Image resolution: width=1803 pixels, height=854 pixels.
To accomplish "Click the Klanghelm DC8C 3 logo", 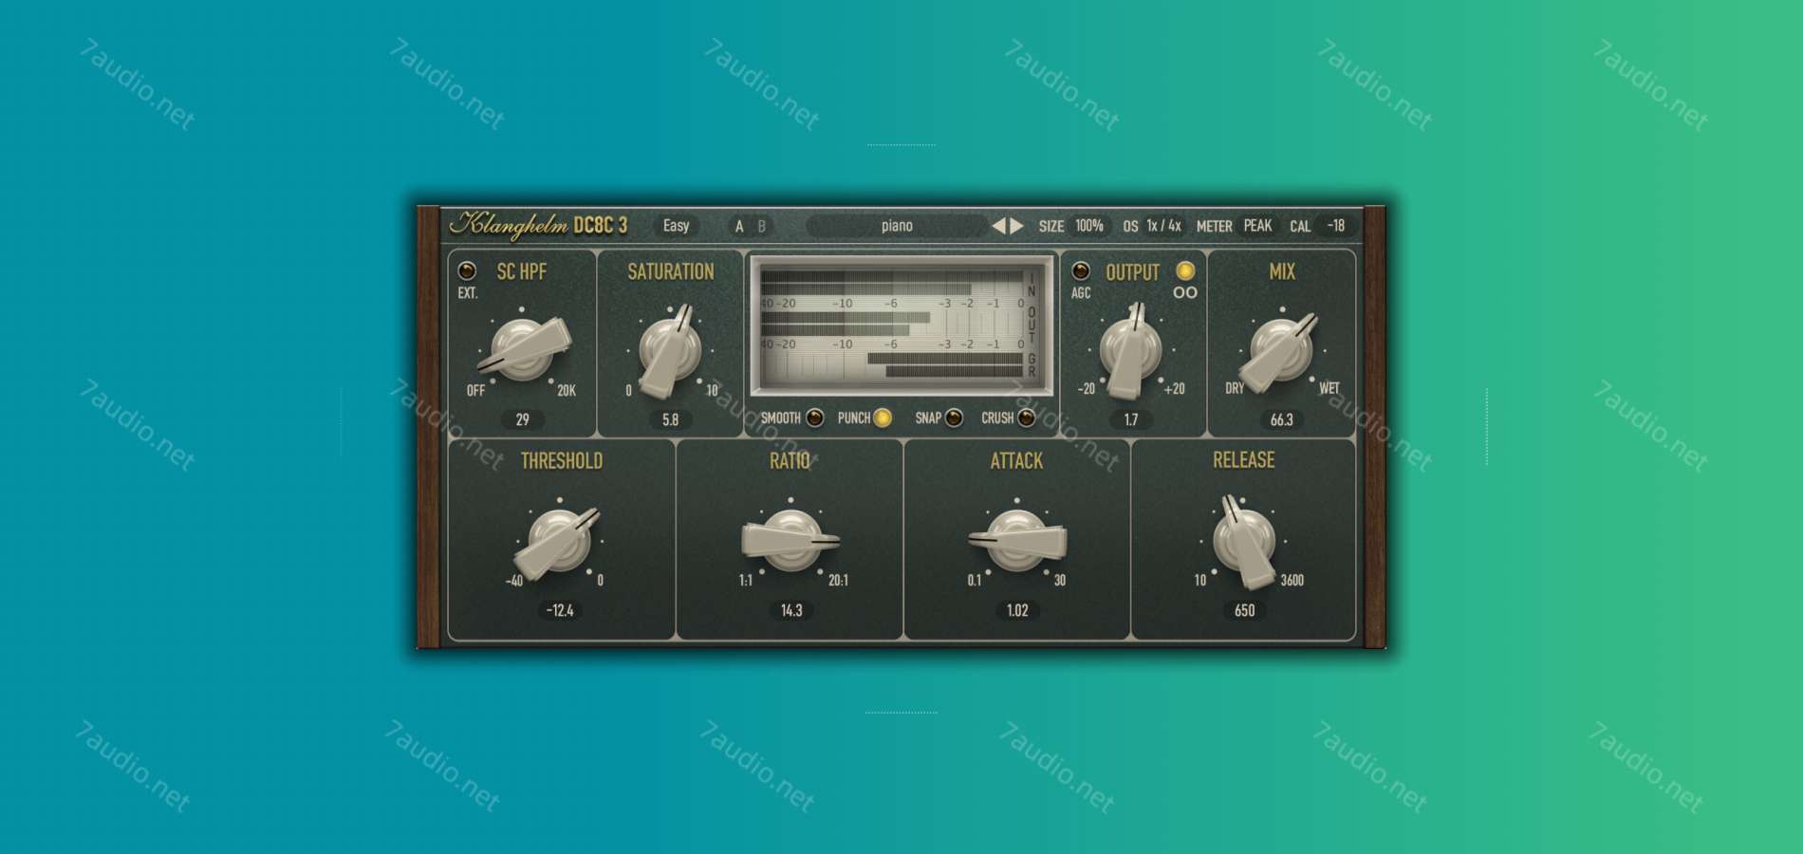I will (x=538, y=225).
